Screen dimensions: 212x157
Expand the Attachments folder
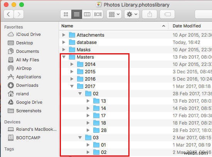pyautogui.click(x=64, y=35)
